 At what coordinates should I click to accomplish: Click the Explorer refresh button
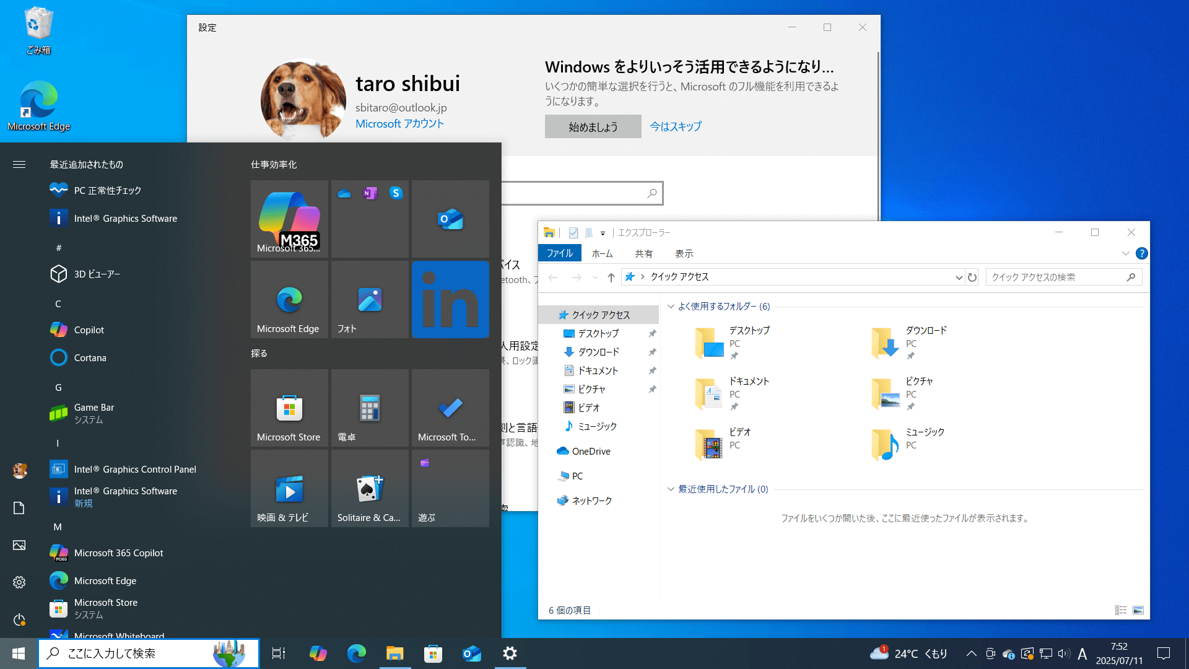[972, 278]
